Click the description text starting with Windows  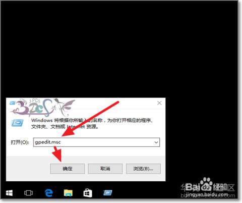point(92,123)
